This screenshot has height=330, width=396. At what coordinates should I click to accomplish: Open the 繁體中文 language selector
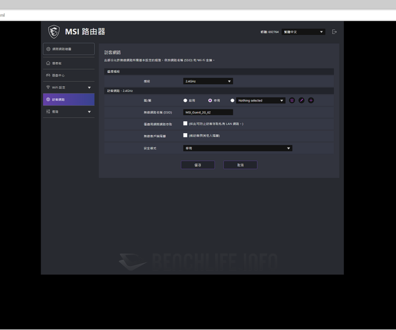tap(303, 31)
